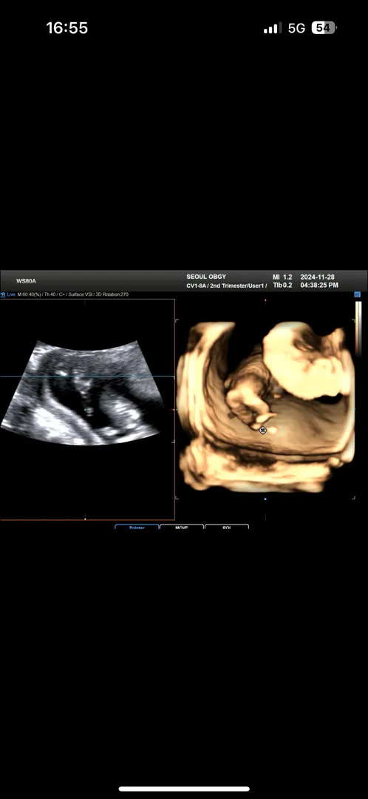This screenshot has width=368, height=799.
Task: Click the MI 1.2 readout
Action: coord(283,277)
